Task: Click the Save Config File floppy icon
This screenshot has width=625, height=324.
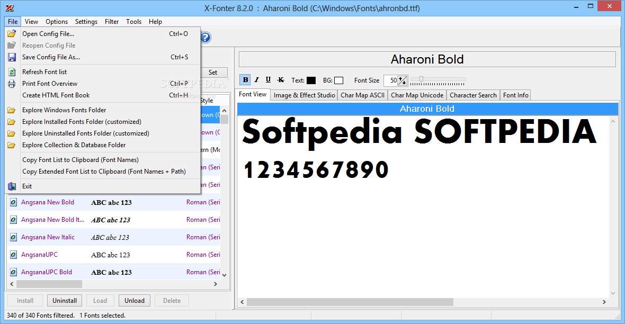Action: click(12, 57)
